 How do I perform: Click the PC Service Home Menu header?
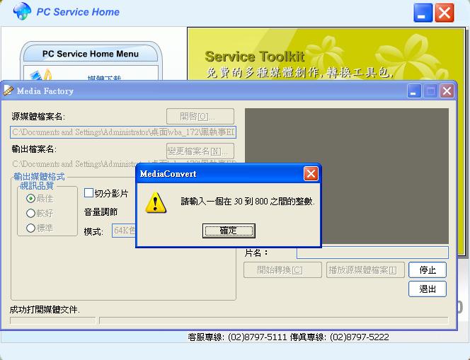(91, 54)
